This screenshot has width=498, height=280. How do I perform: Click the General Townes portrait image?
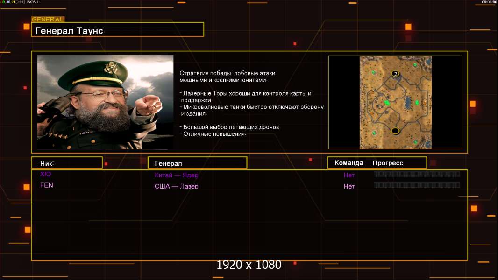pyautogui.click(x=105, y=102)
